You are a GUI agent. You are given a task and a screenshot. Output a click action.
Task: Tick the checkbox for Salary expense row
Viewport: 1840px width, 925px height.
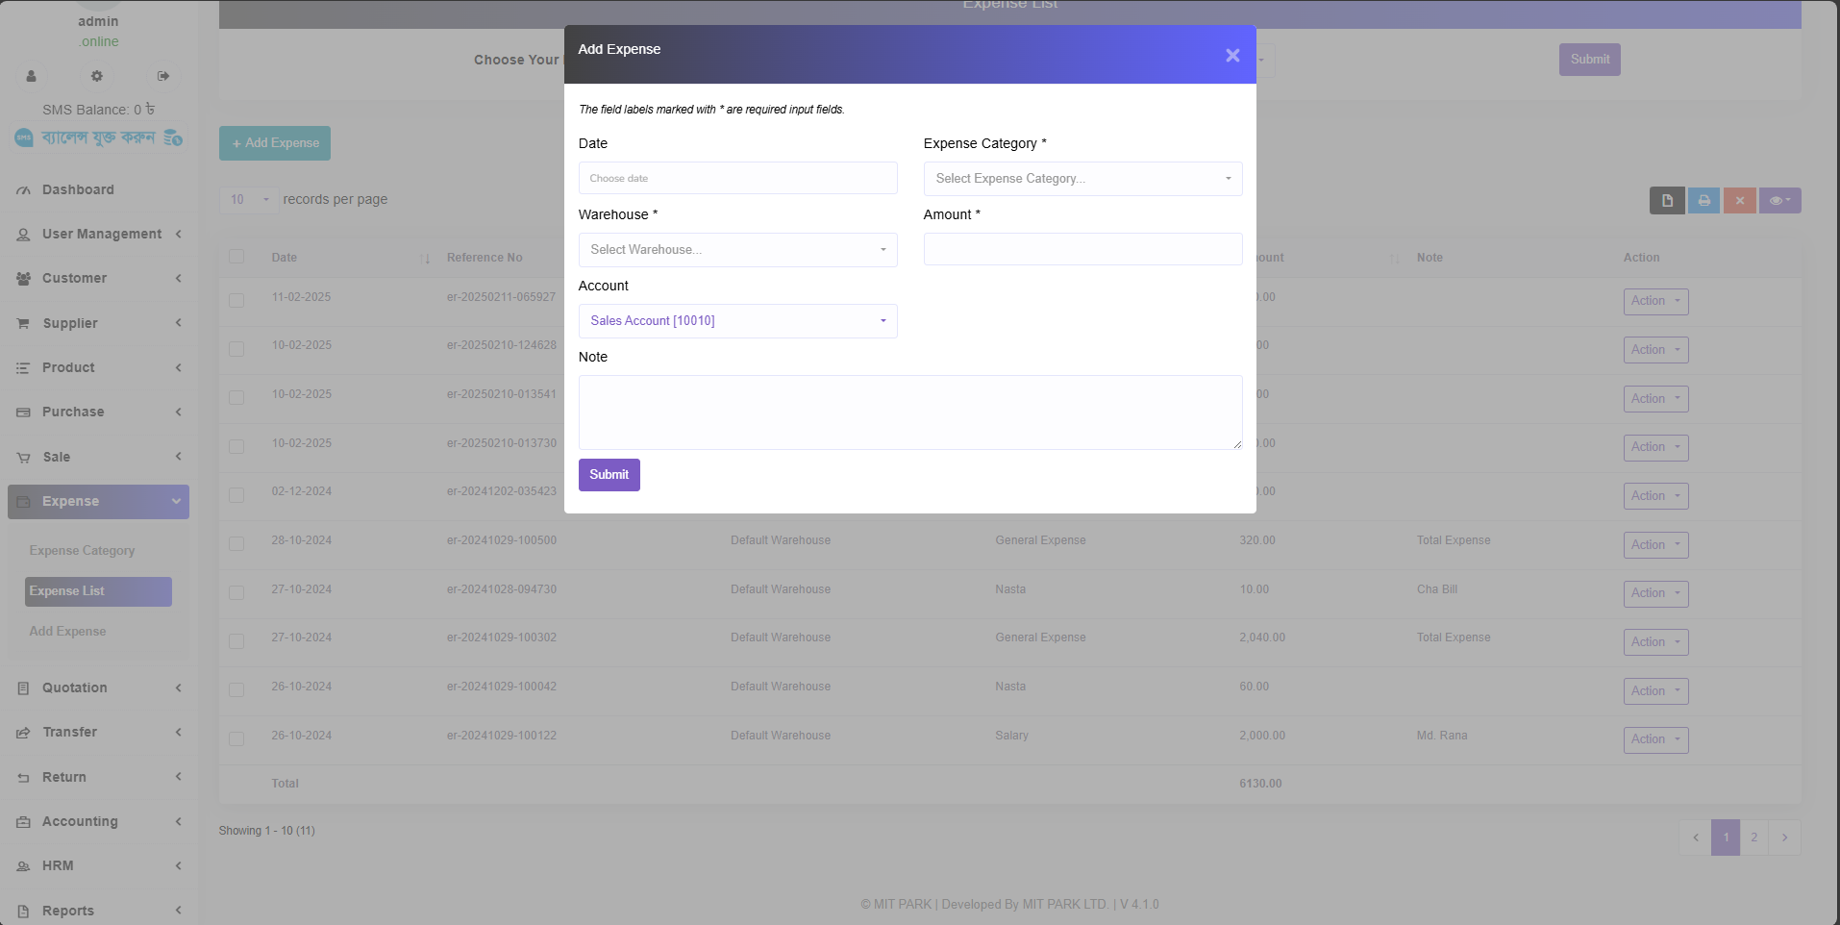pyautogui.click(x=236, y=739)
